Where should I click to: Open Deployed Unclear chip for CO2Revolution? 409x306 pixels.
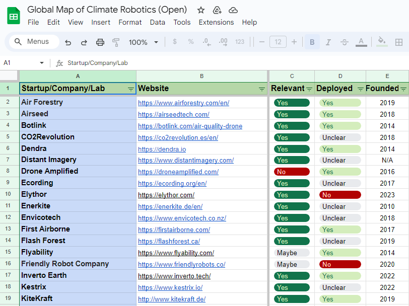340,137
